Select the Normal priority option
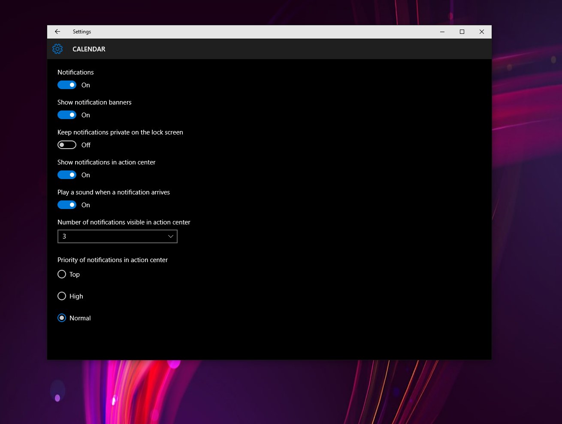 [62, 318]
